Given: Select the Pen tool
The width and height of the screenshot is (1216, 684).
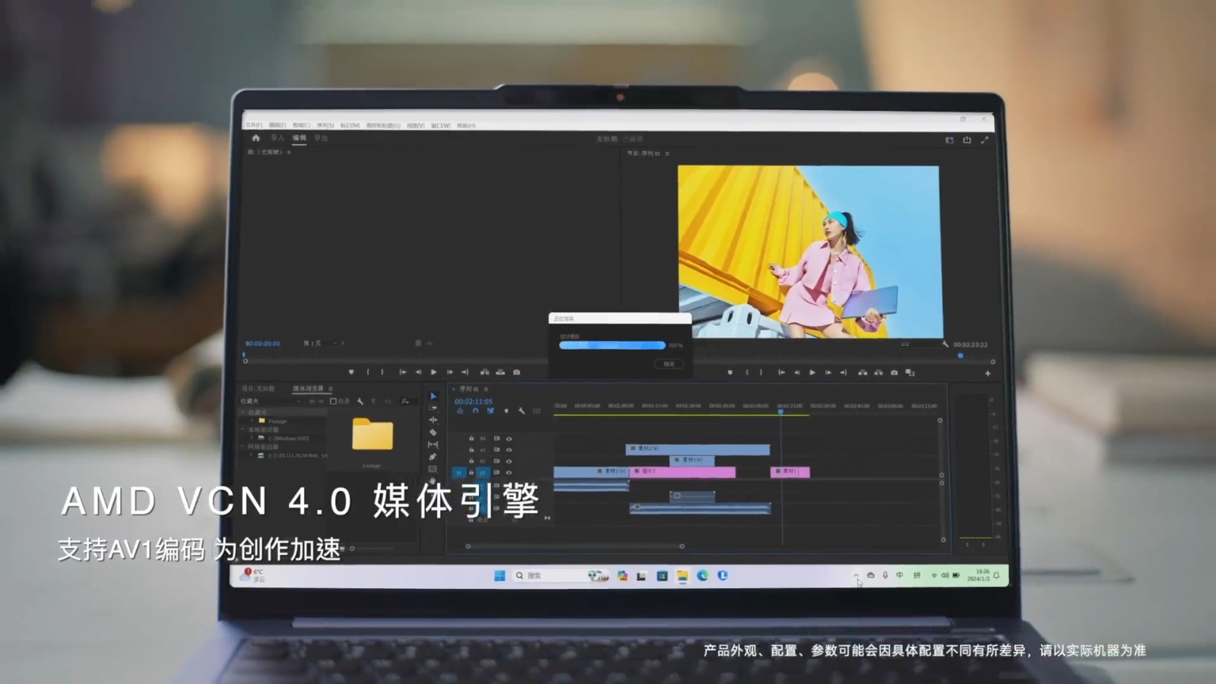Looking at the screenshot, I should (x=433, y=457).
